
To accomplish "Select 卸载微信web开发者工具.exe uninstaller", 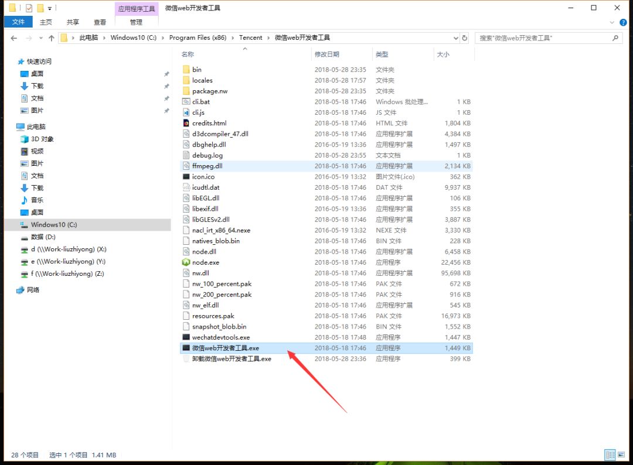I will (x=326, y=358).
